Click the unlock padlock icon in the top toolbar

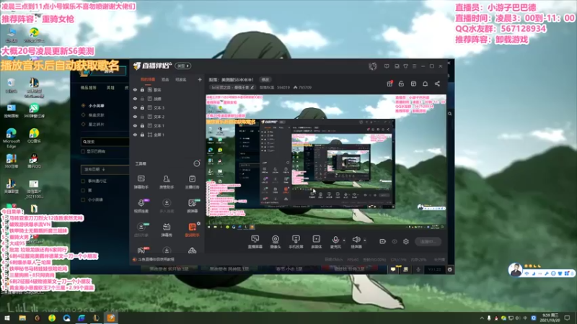[401, 84]
